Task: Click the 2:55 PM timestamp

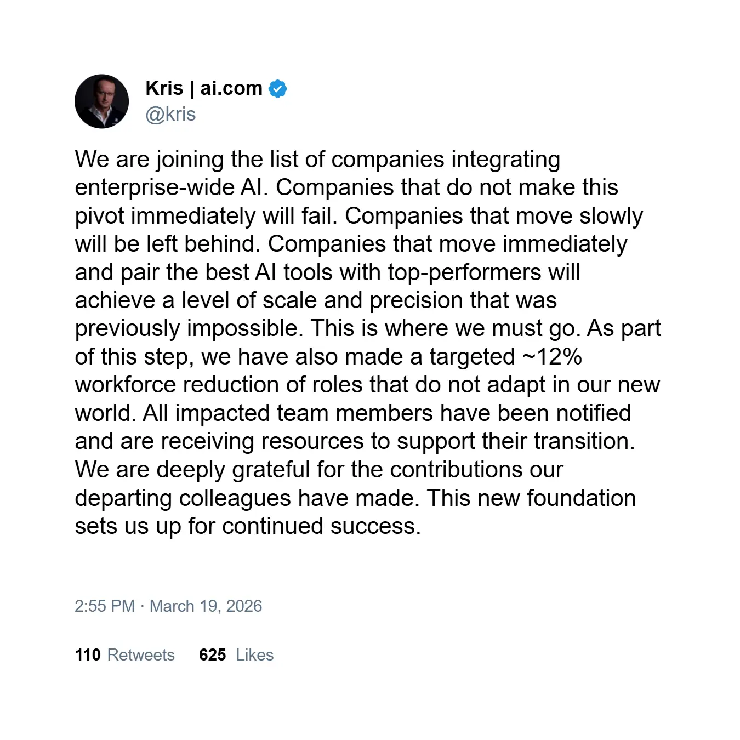Action: click(105, 606)
